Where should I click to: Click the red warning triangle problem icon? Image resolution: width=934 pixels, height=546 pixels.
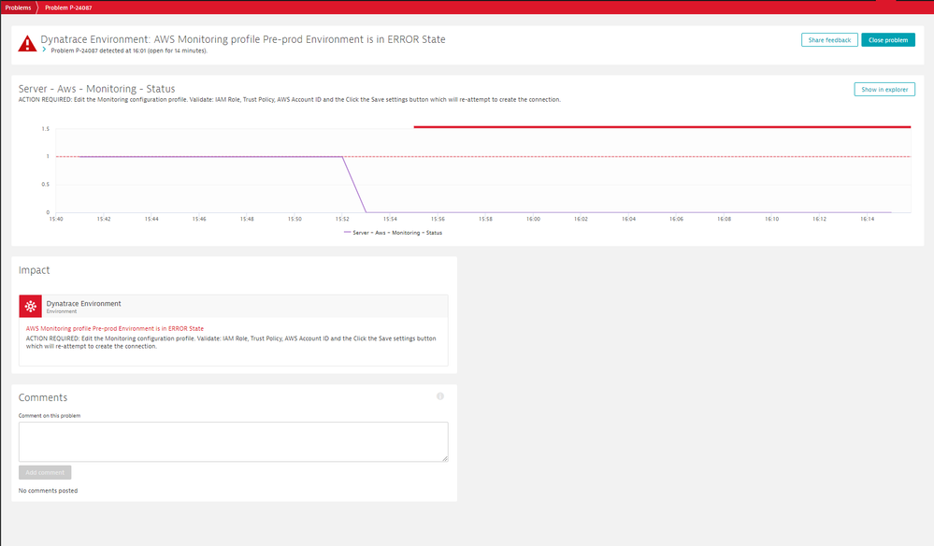pyautogui.click(x=27, y=44)
